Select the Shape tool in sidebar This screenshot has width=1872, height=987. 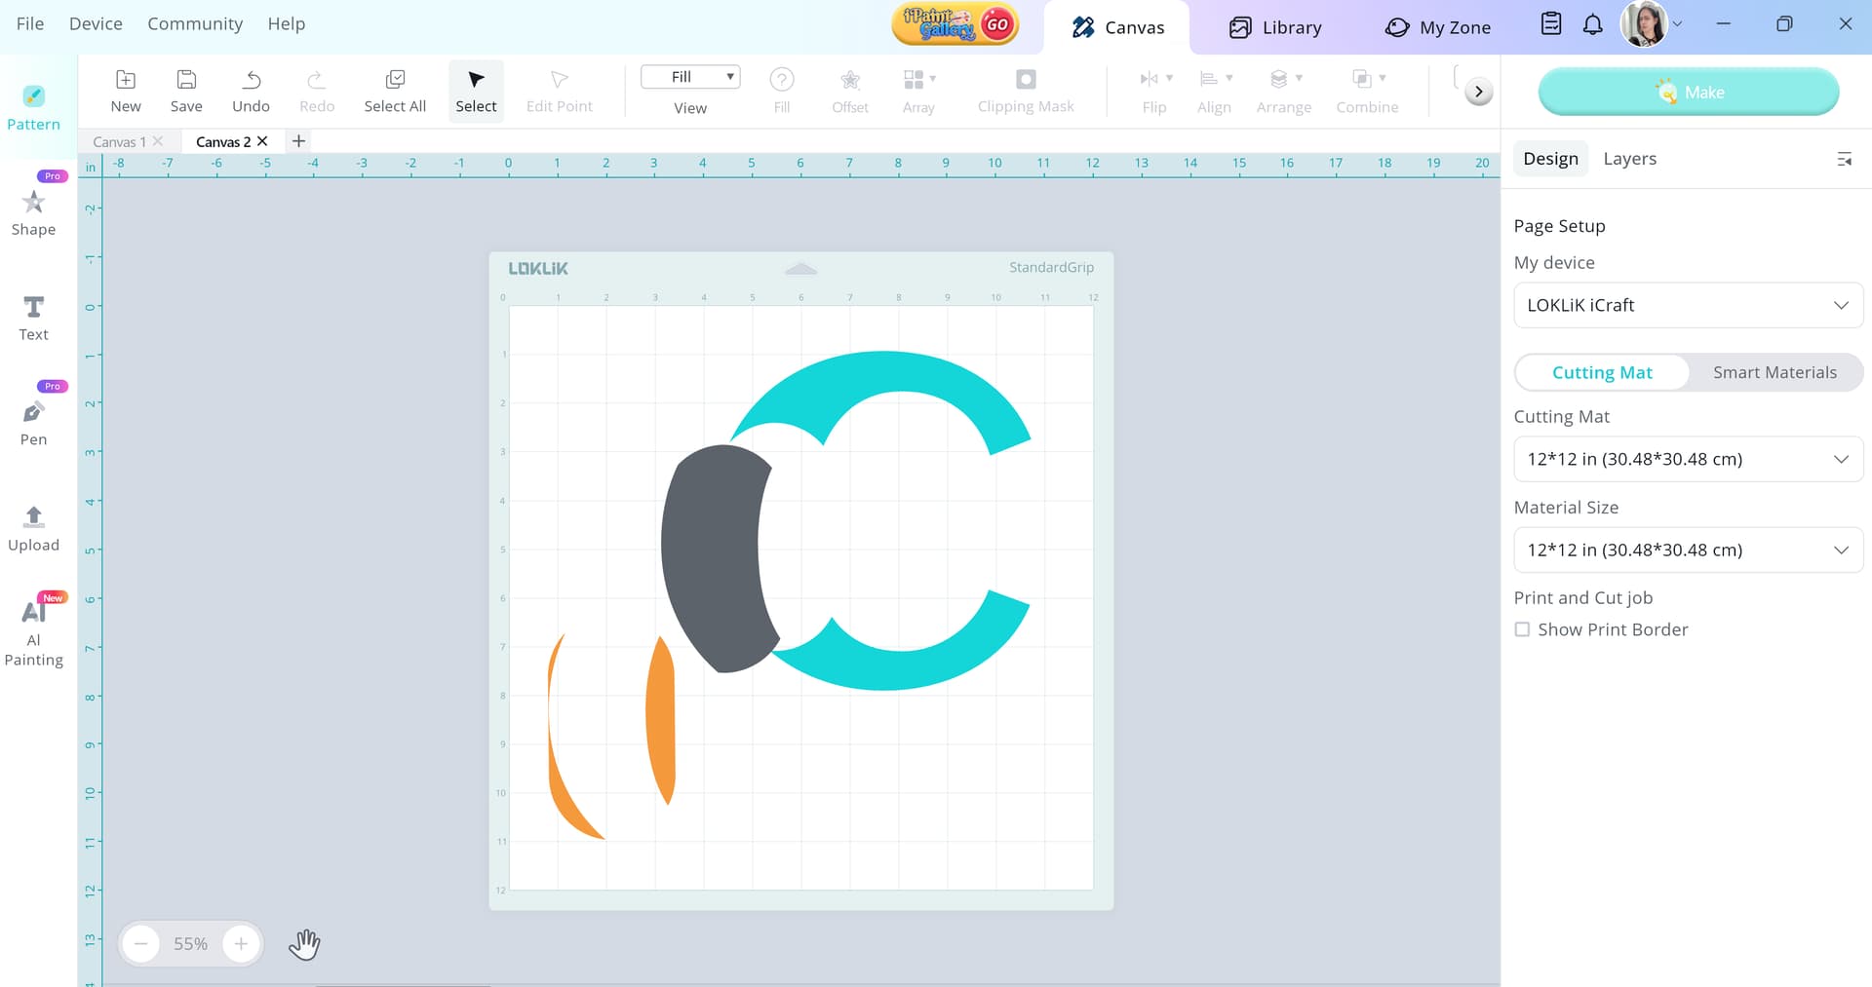[33, 212]
